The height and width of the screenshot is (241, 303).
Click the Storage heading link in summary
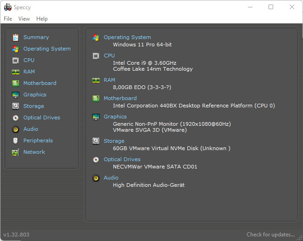coord(114,141)
